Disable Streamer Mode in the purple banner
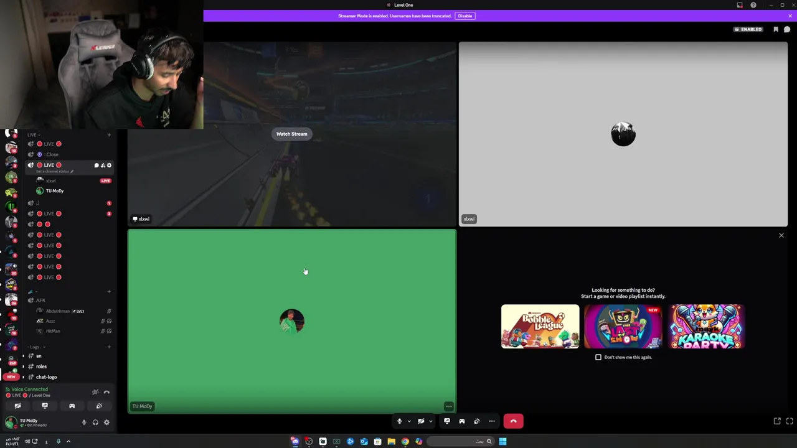Image resolution: width=797 pixels, height=448 pixels. (465, 16)
